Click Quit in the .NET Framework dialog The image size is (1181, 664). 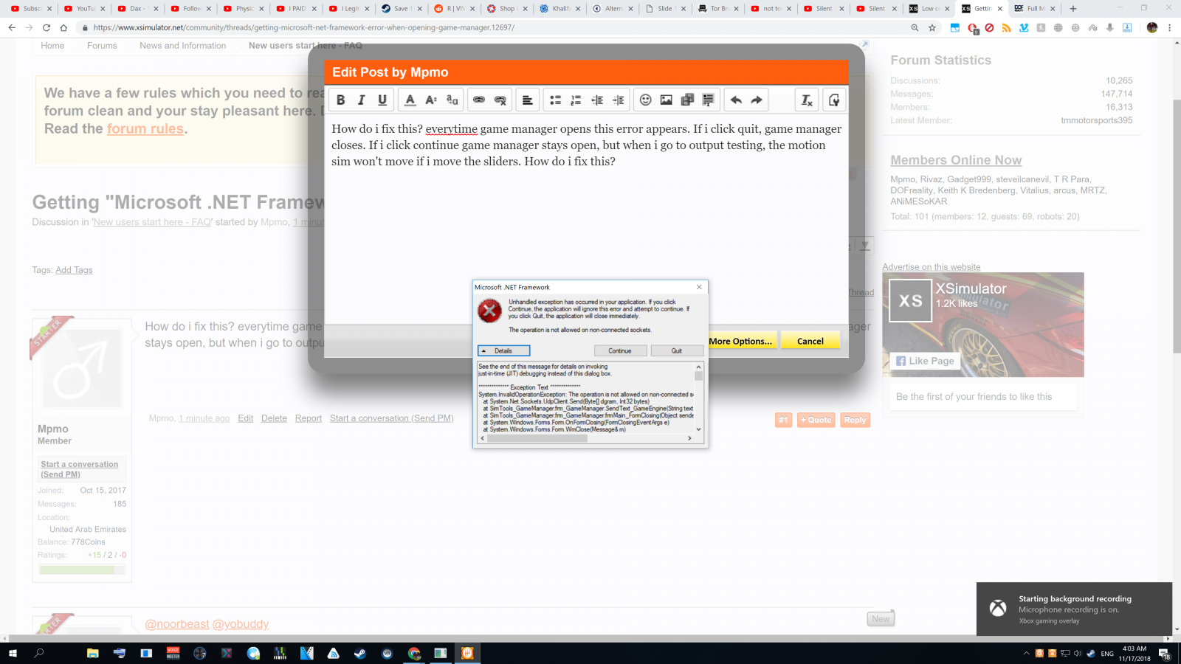point(677,350)
